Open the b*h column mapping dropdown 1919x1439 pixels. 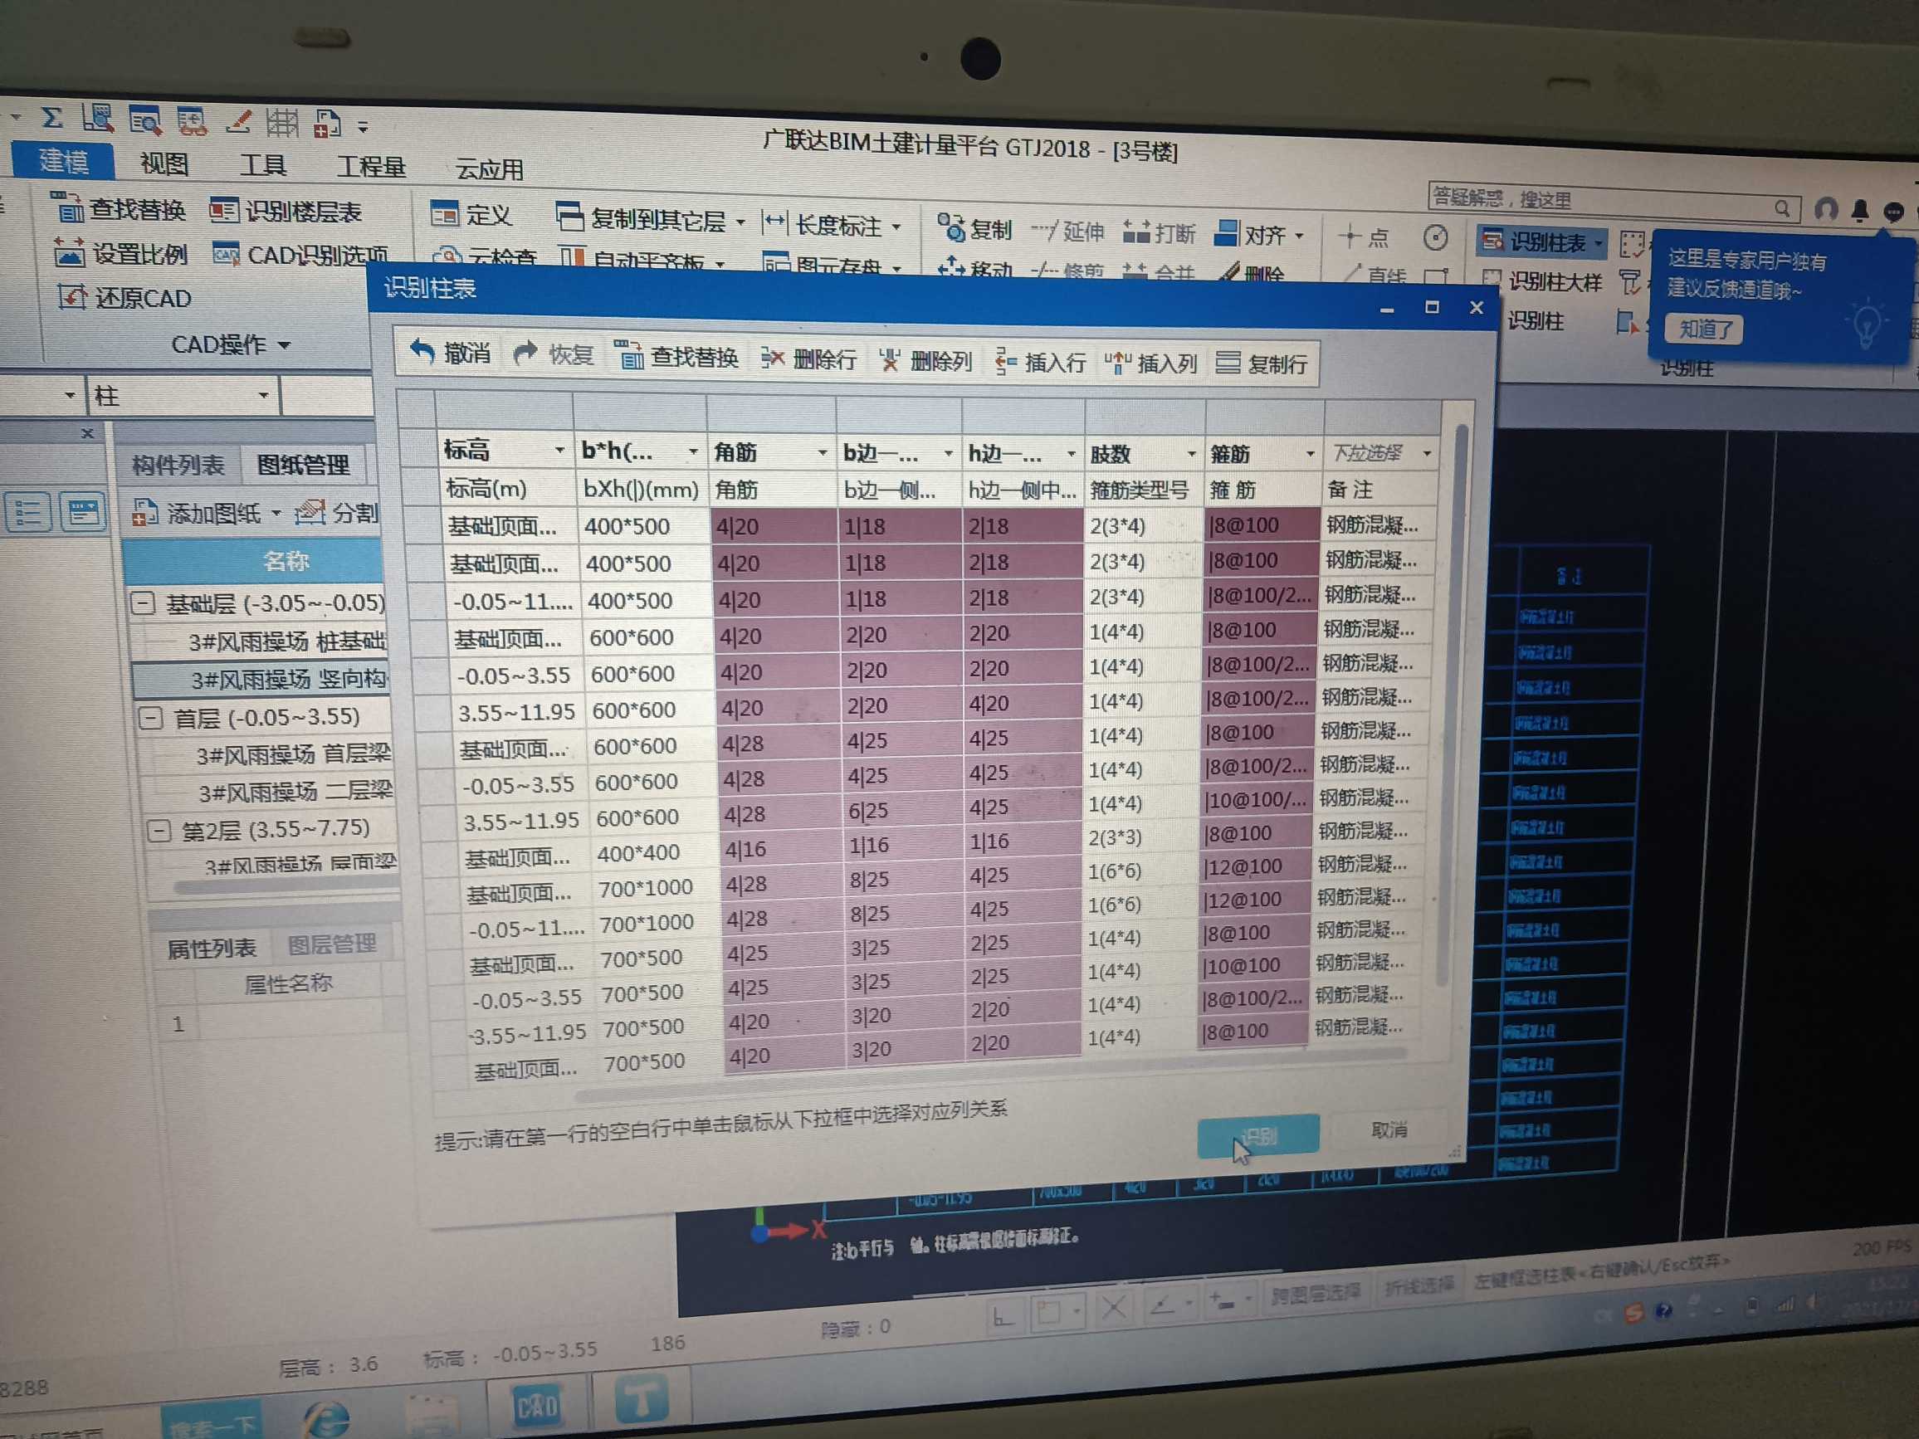(x=693, y=451)
